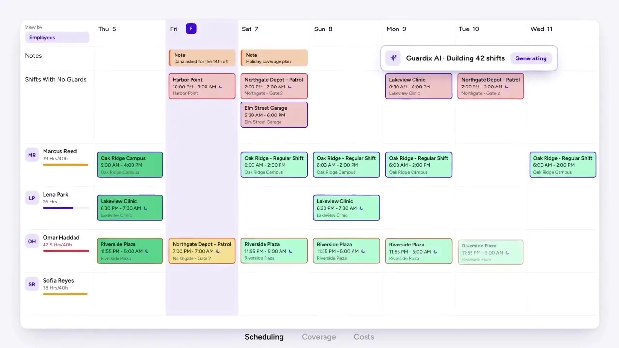Open the Holiday coverage plan note

(274, 58)
